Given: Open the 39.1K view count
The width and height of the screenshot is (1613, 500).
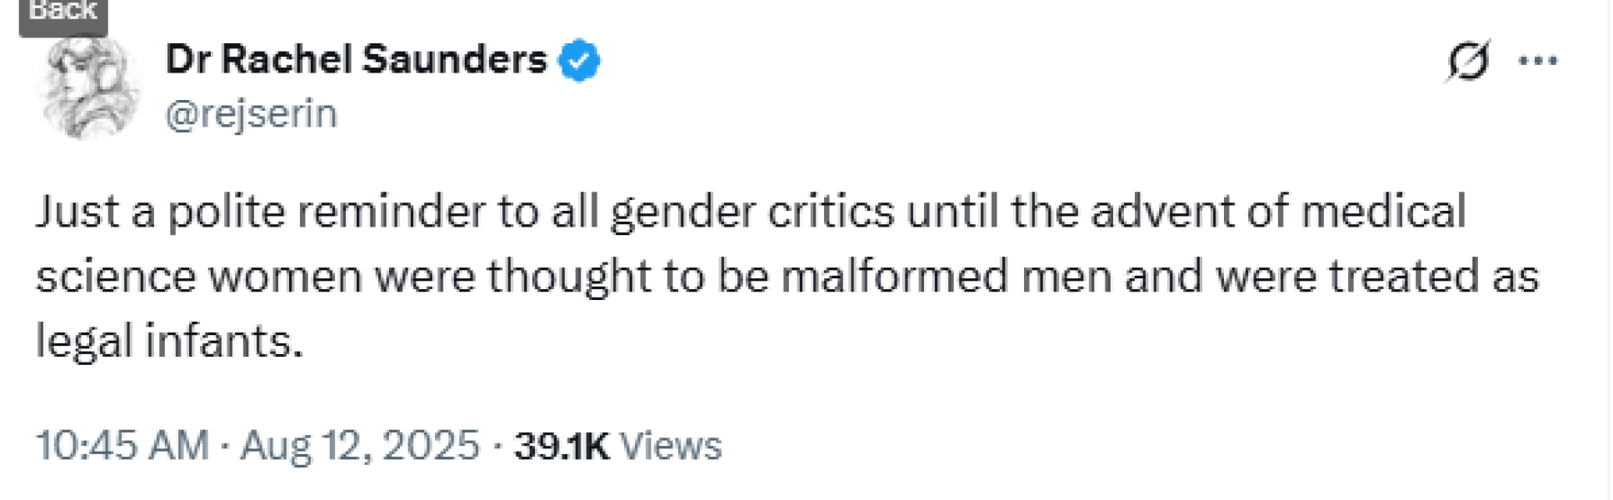Looking at the screenshot, I should [x=562, y=446].
